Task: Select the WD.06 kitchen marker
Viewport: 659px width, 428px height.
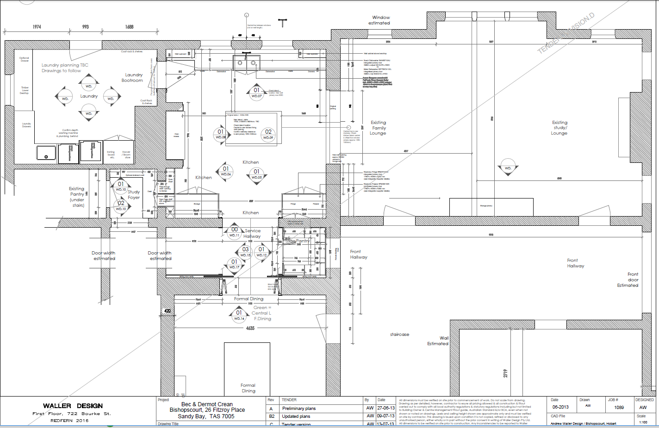Action: 226,171
